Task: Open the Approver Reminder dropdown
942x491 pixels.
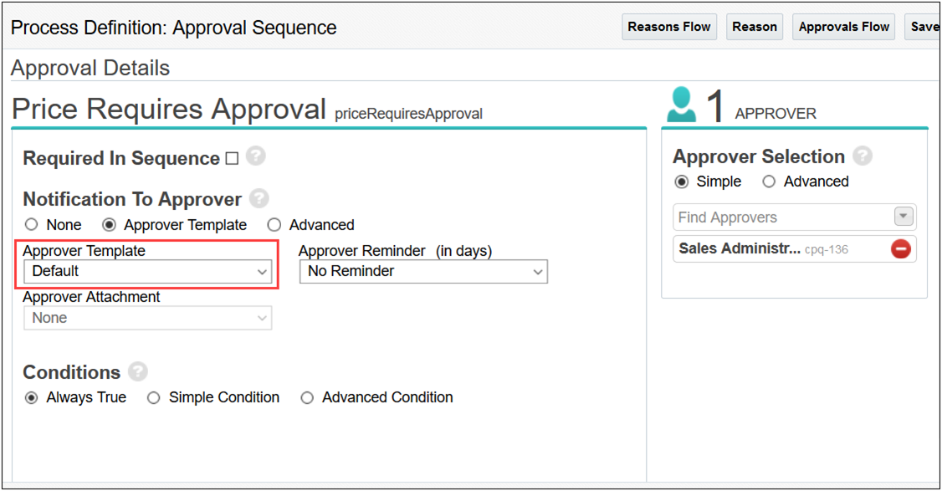Action: (x=423, y=271)
